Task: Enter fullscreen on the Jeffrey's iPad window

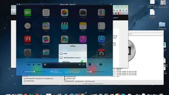Action: point(111,4)
